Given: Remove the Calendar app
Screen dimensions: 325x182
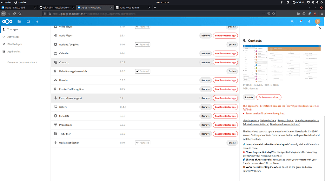Looking at the screenshot, I should (x=205, y=53).
